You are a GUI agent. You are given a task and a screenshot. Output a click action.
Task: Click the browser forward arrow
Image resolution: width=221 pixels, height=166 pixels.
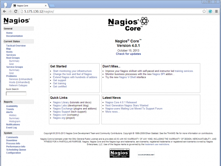click(x=10, y=11)
